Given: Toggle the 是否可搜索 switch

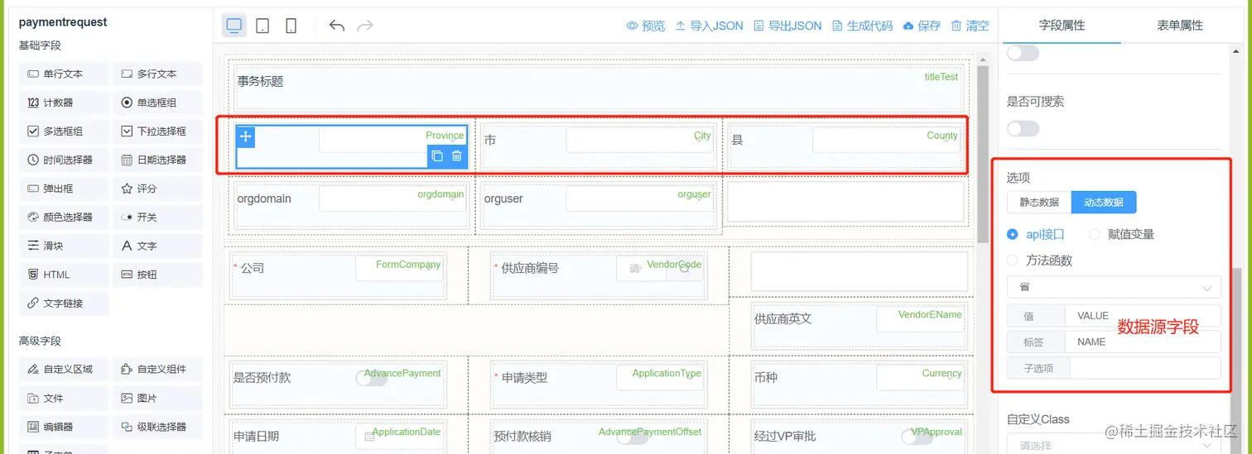Looking at the screenshot, I should point(1023,128).
